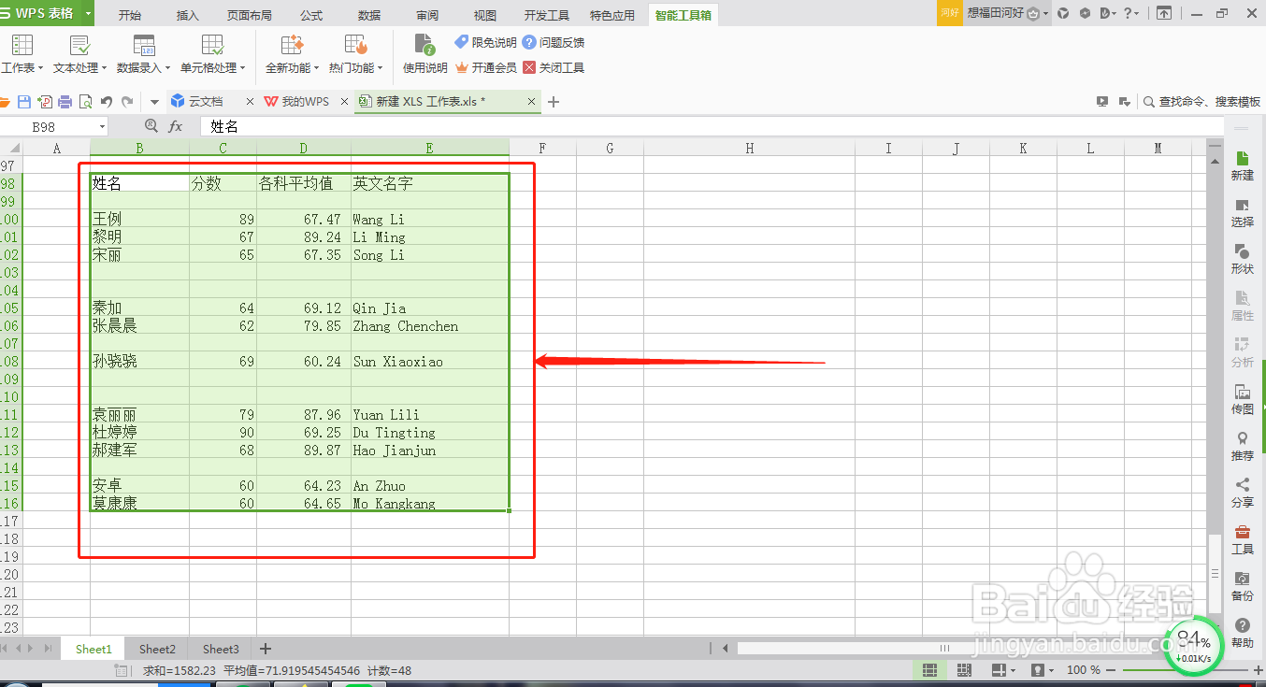Expand the name box dropdown arrow
The height and width of the screenshot is (687, 1266).
tap(102, 126)
